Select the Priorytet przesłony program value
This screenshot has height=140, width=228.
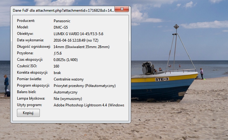pyautogui.click(x=85, y=86)
